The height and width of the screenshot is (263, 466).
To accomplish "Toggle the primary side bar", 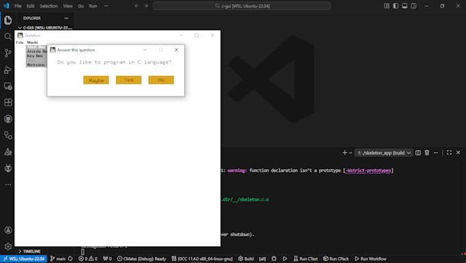I will [x=395, y=6].
